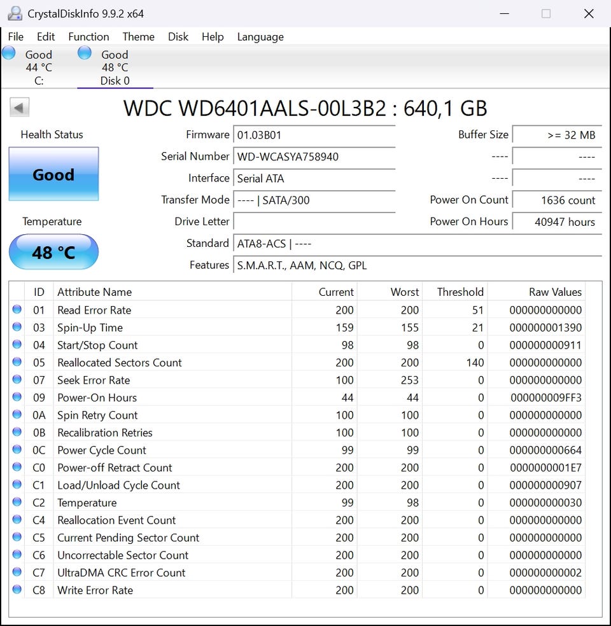Screen dimensions: 611x626
Task: Switch to the C: drive tab
Action: click(x=39, y=67)
